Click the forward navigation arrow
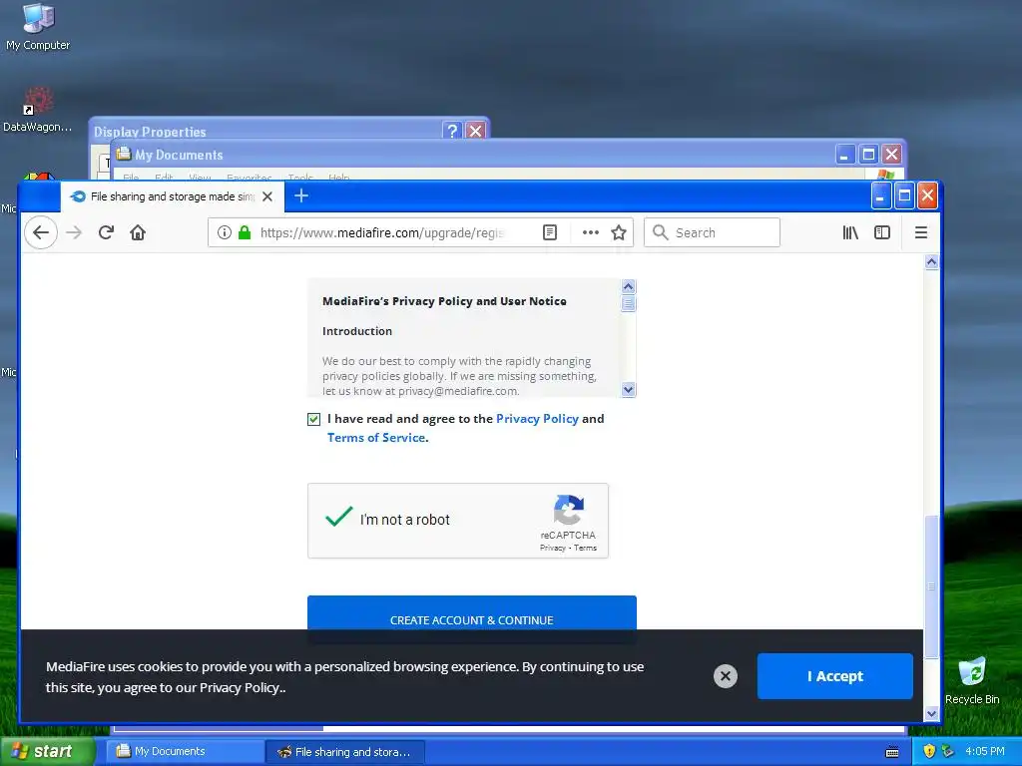 point(74,232)
